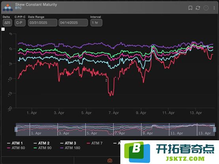Image resolution: width=219 pixels, height=164 pixels.
Task: Click the 1. Apr x-axis label
Action: (32, 113)
